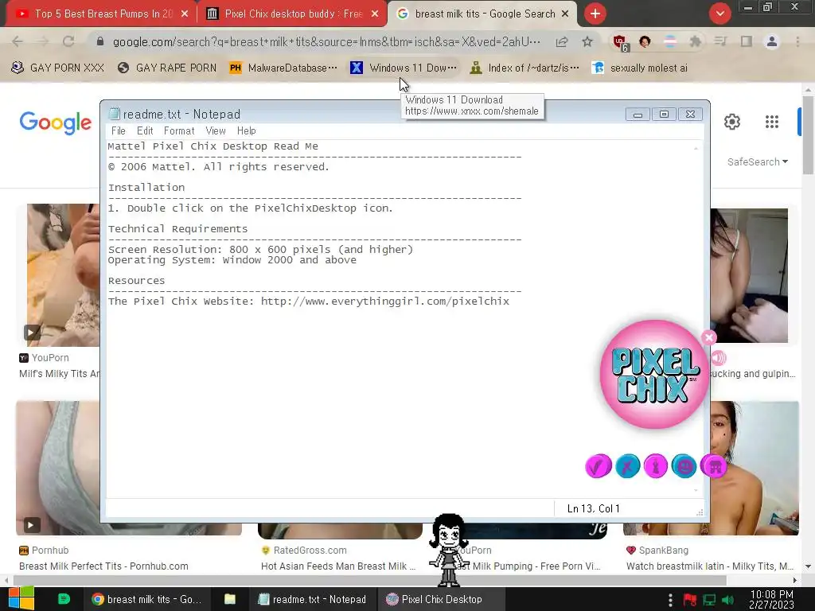Open the uBlock Origin extension
815x611 pixels.
pyautogui.click(x=620, y=43)
